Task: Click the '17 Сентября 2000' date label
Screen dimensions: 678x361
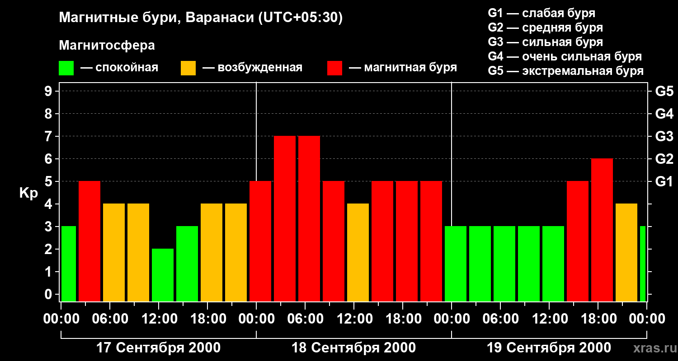Action: 159,348
